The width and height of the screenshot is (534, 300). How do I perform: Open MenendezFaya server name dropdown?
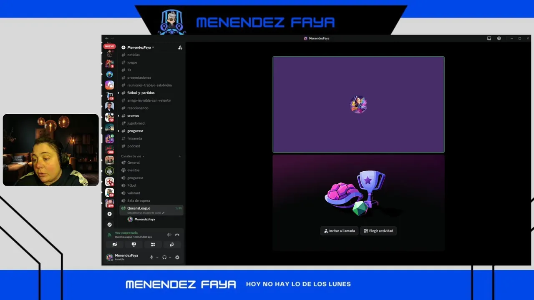[x=141, y=47]
